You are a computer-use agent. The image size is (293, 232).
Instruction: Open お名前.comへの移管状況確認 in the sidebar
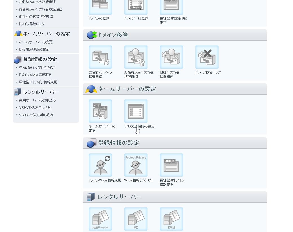[x=41, y=9]
